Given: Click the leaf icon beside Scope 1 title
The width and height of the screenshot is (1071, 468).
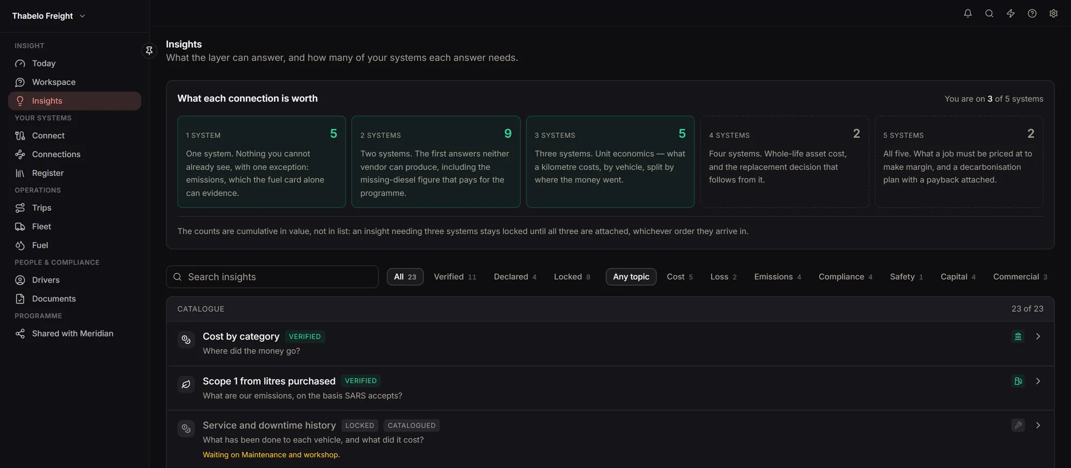Looking at the screenshot, I should 186,385.
